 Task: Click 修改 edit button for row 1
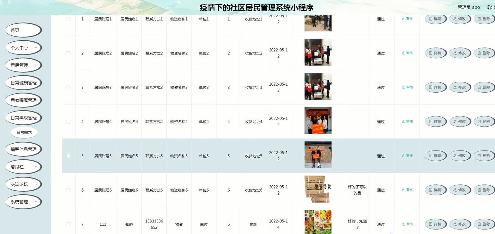(460, 19)
